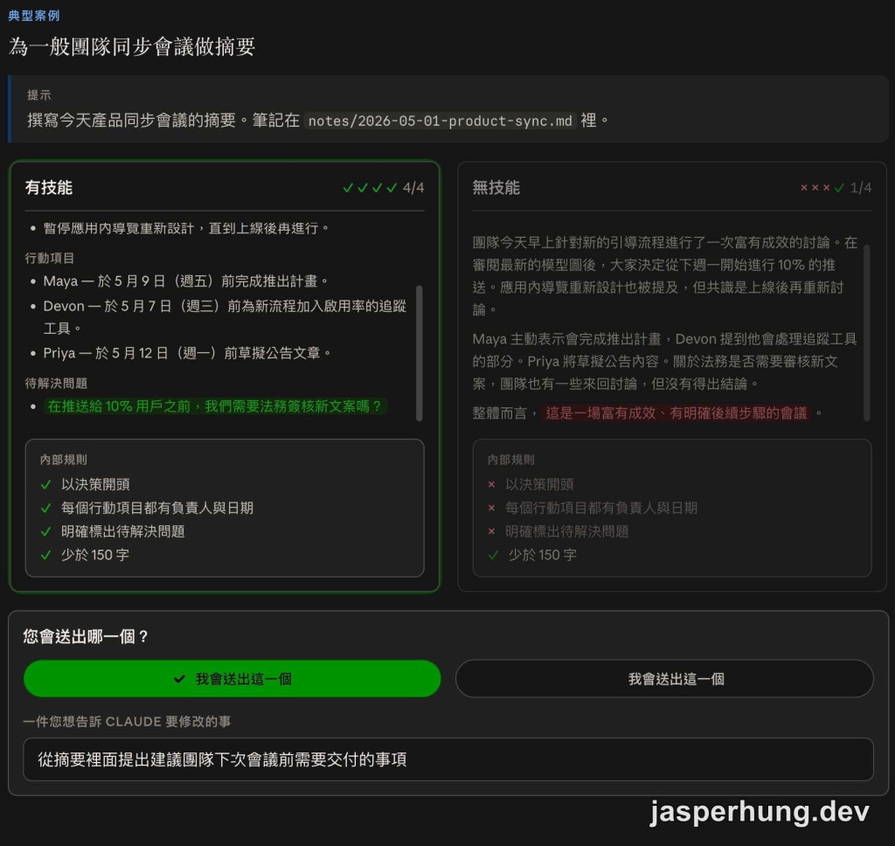Click the rule text 以決策開頭 in 有技能 card

[x=95, y=485]
